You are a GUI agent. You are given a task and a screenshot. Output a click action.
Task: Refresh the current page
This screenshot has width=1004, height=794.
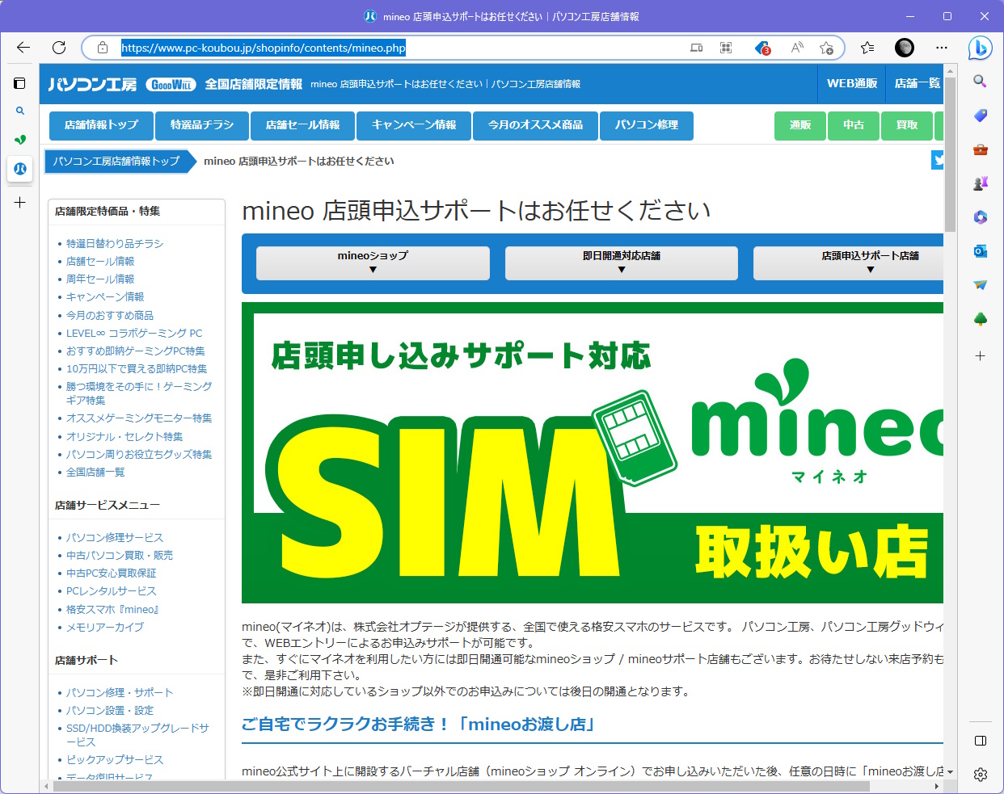tap(59, 48)
